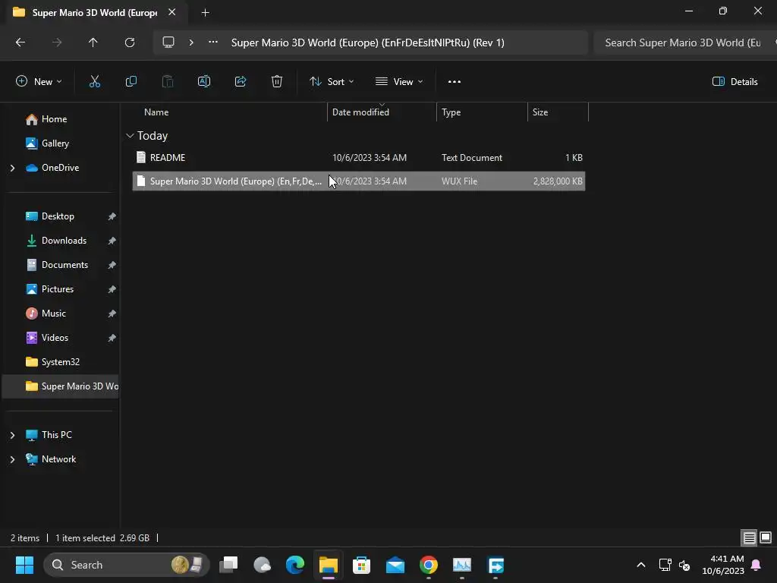Click File Explorer on the taskbar
Viewport: 777px width, 583px height.
[x=329, y=565]
